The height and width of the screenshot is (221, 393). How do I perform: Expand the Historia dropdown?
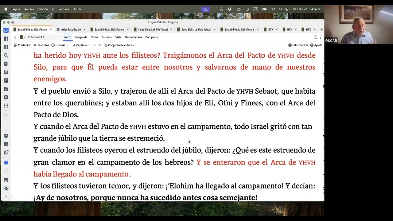pyautogui.click(x=60, y=45)
